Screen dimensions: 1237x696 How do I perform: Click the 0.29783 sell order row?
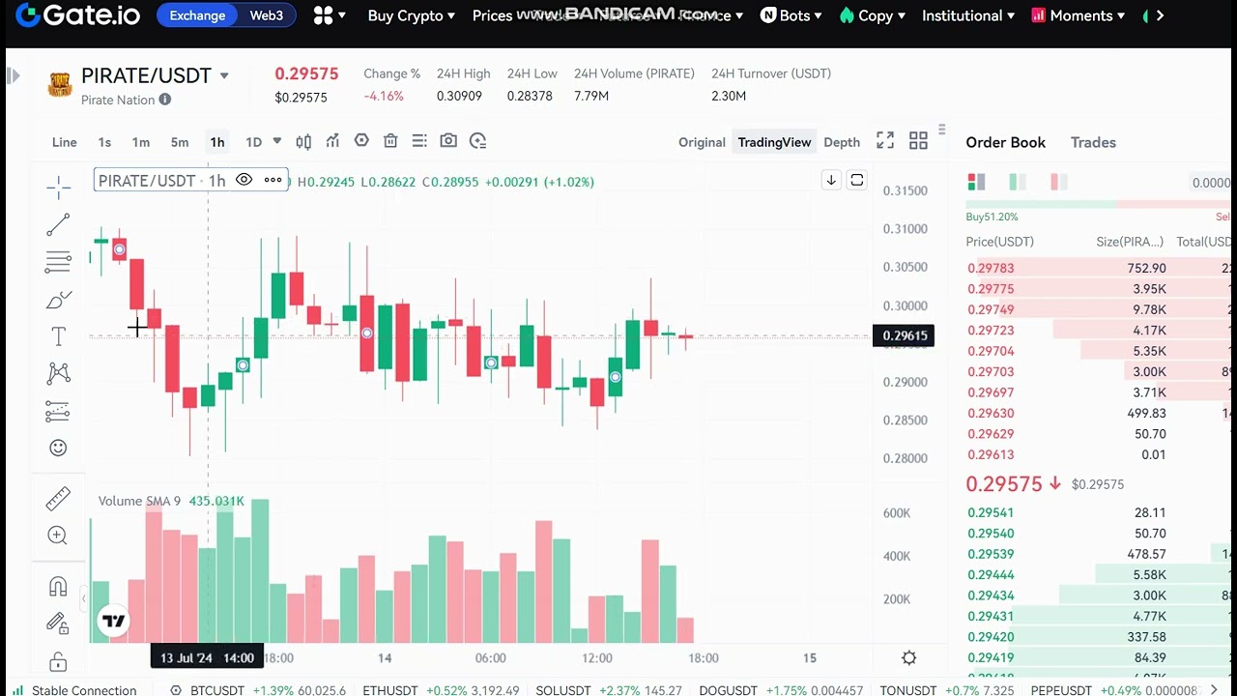pos(1099,268)
